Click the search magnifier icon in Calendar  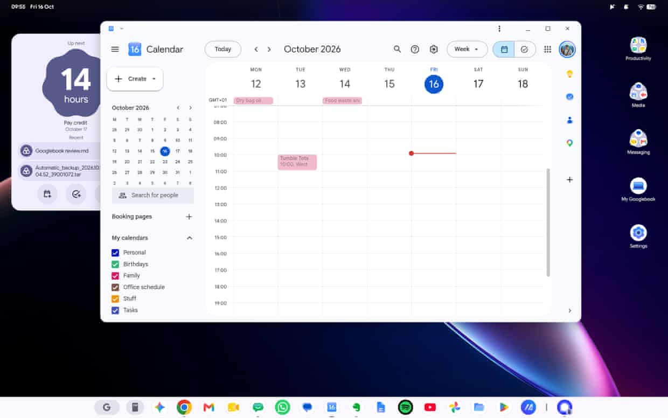pos(398,49)
